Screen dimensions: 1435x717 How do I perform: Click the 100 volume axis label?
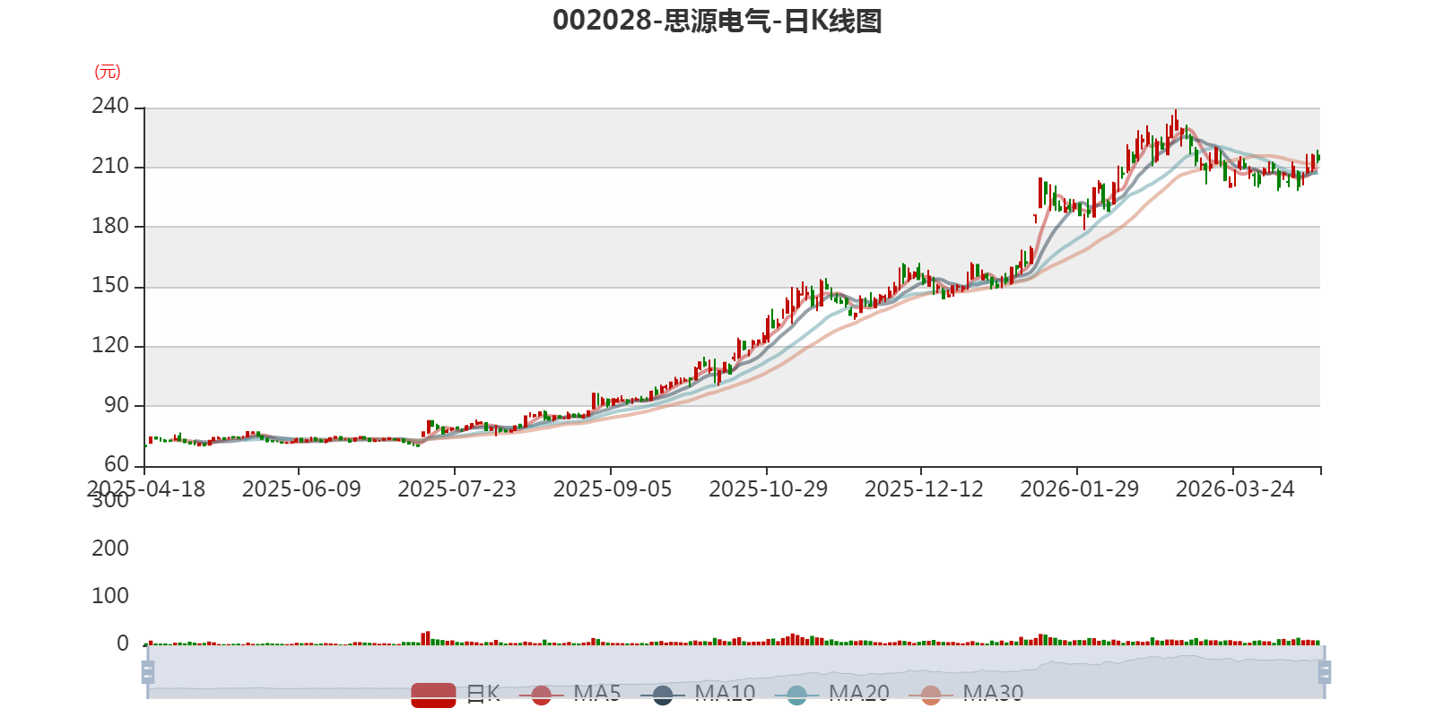[x=110, y=596]
